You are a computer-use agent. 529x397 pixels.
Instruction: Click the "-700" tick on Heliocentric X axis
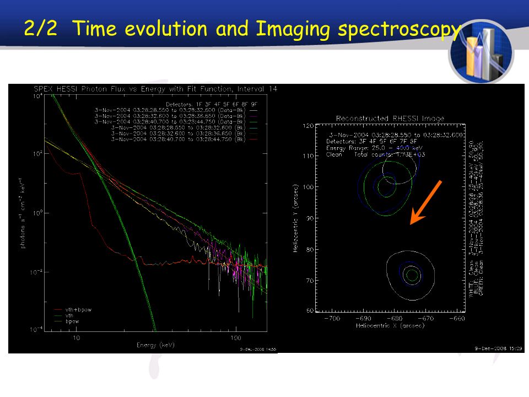click(x=332, y=318)
